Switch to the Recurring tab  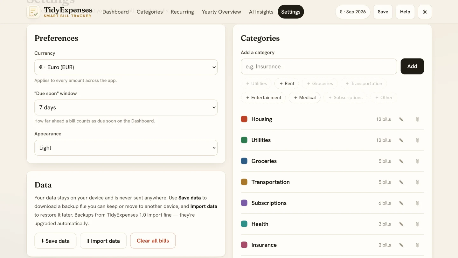point(182,12)
